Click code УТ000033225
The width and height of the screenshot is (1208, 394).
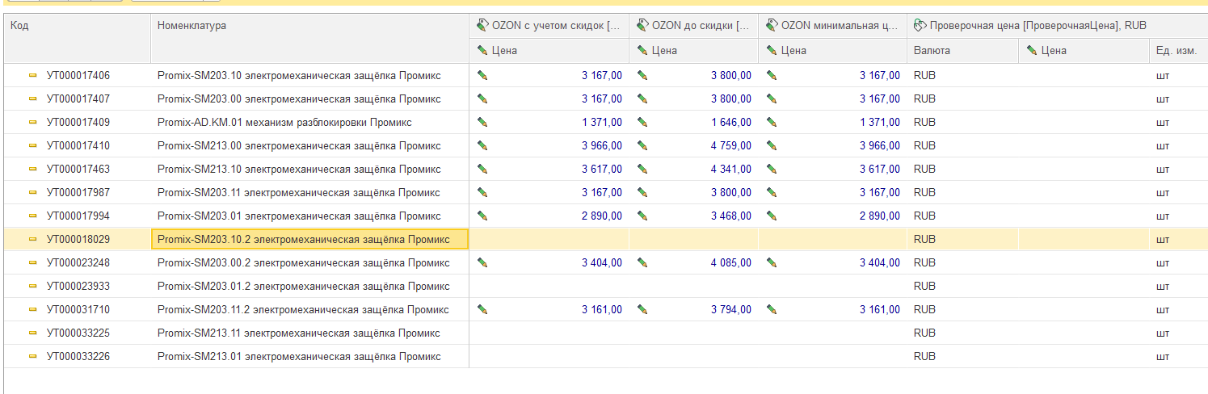click(x=78, y=333)
